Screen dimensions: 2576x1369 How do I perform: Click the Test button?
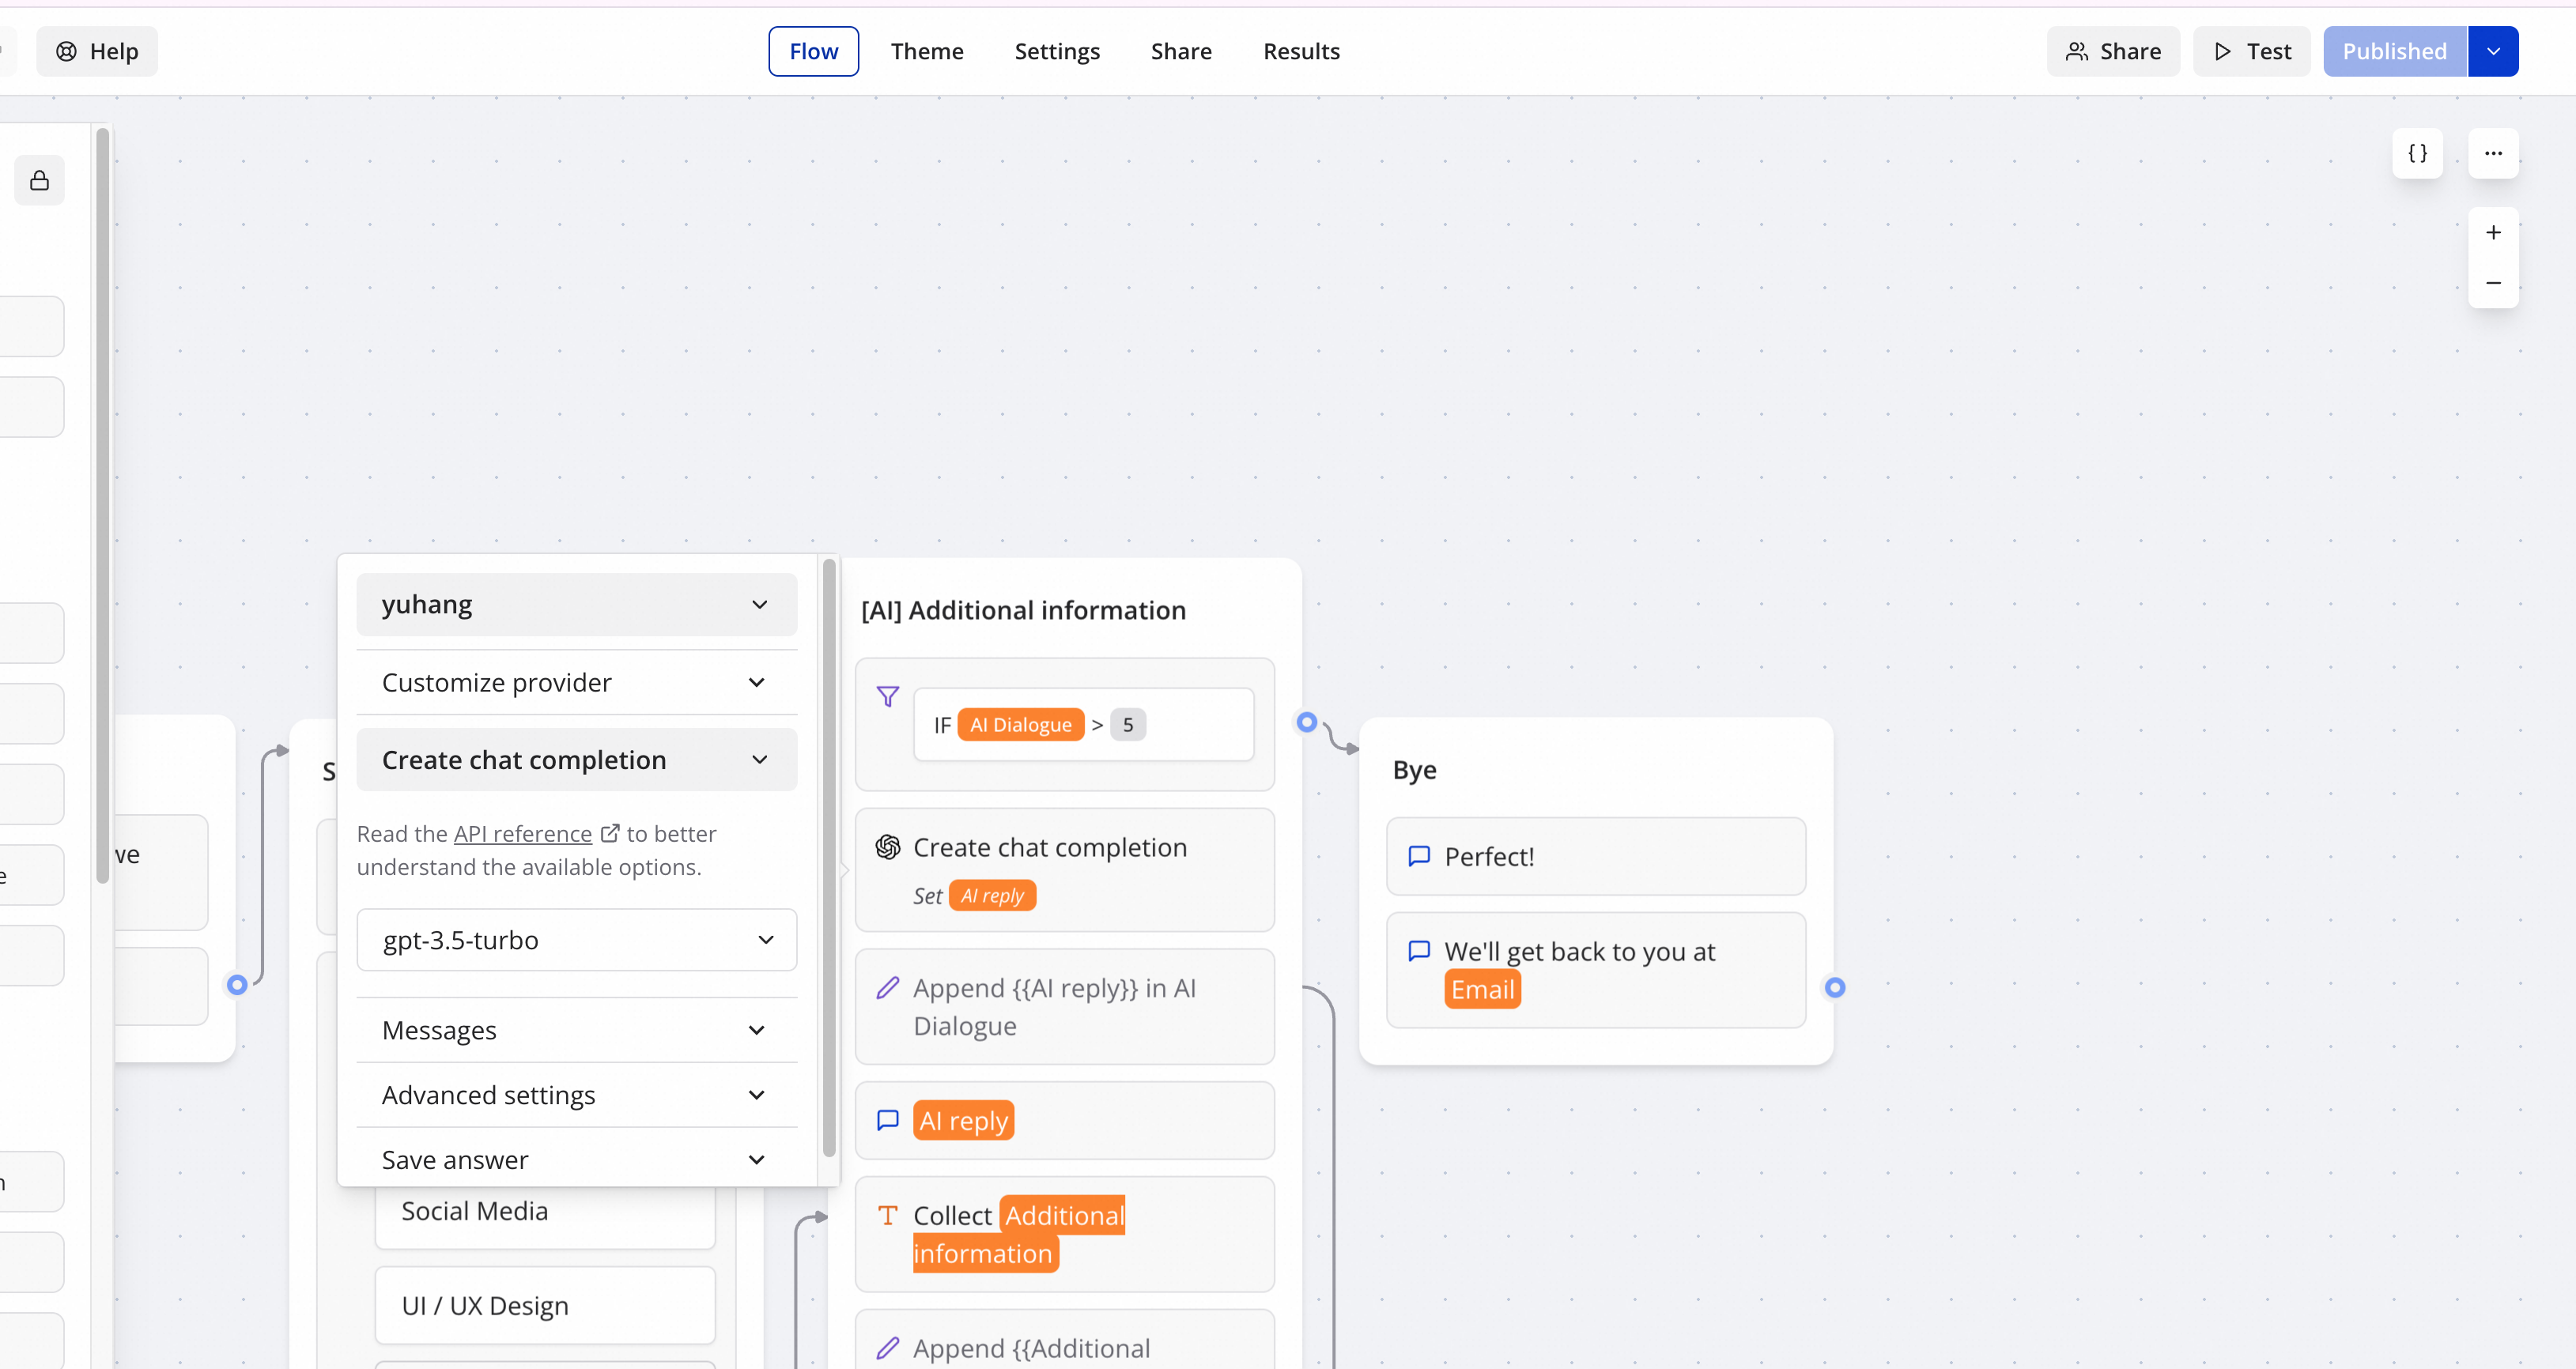[2251, 51]
